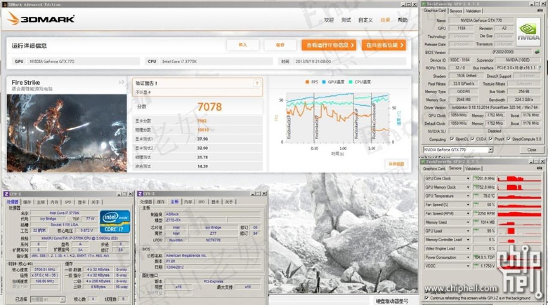Image resolution: width=548 pixels, height=305 pixels.
Task: Open the Power Consumption sensor dropdown
Action: (468, 257)
